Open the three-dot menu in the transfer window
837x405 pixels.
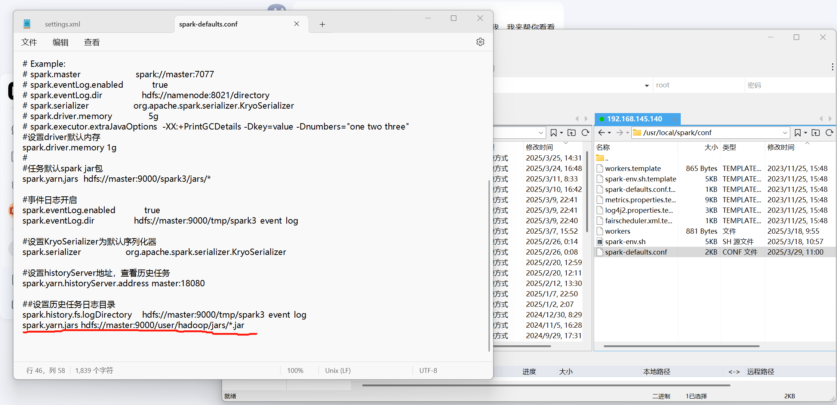pos(833,67)
